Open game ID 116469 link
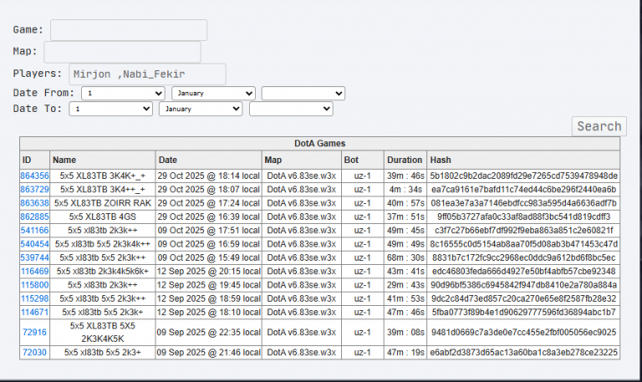642x382 pixels. point(34,272)
